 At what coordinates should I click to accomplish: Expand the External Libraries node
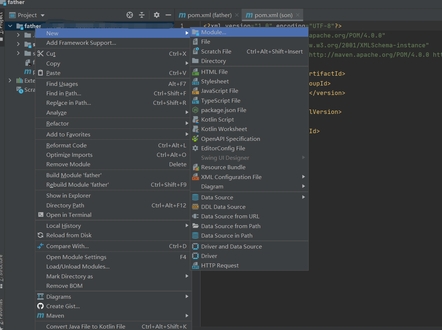coord(10,80)
